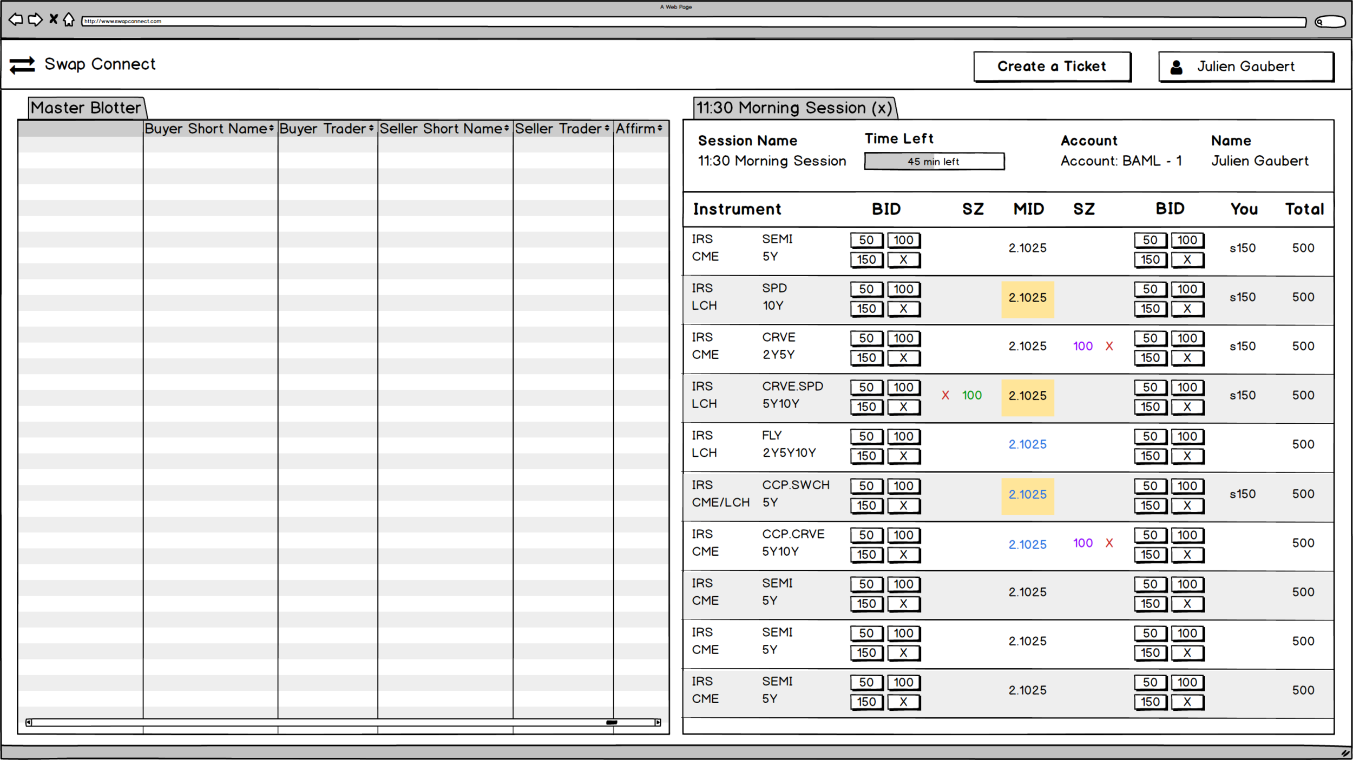Click blue MID 2.1025 for CCP.CRVE 5Y10Y
This screenshot has height=760, width=1353.
click(1028, 544)
